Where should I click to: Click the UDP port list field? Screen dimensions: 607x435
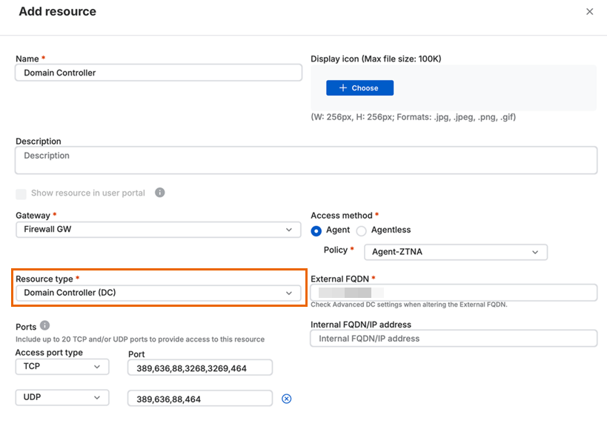(x=200, y=399)
